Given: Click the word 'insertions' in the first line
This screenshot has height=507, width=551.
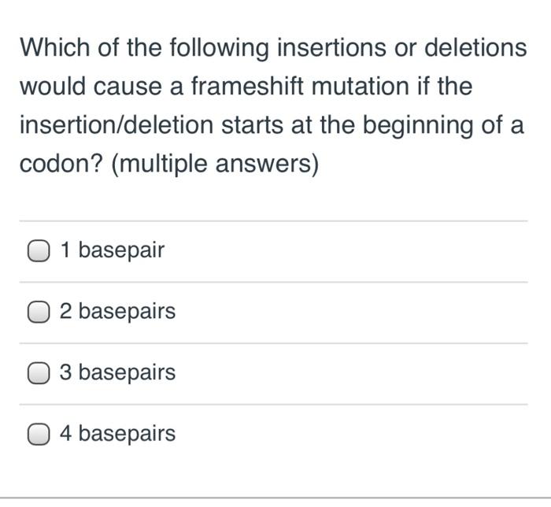Looking at the screenshot, I should point(331,47).
